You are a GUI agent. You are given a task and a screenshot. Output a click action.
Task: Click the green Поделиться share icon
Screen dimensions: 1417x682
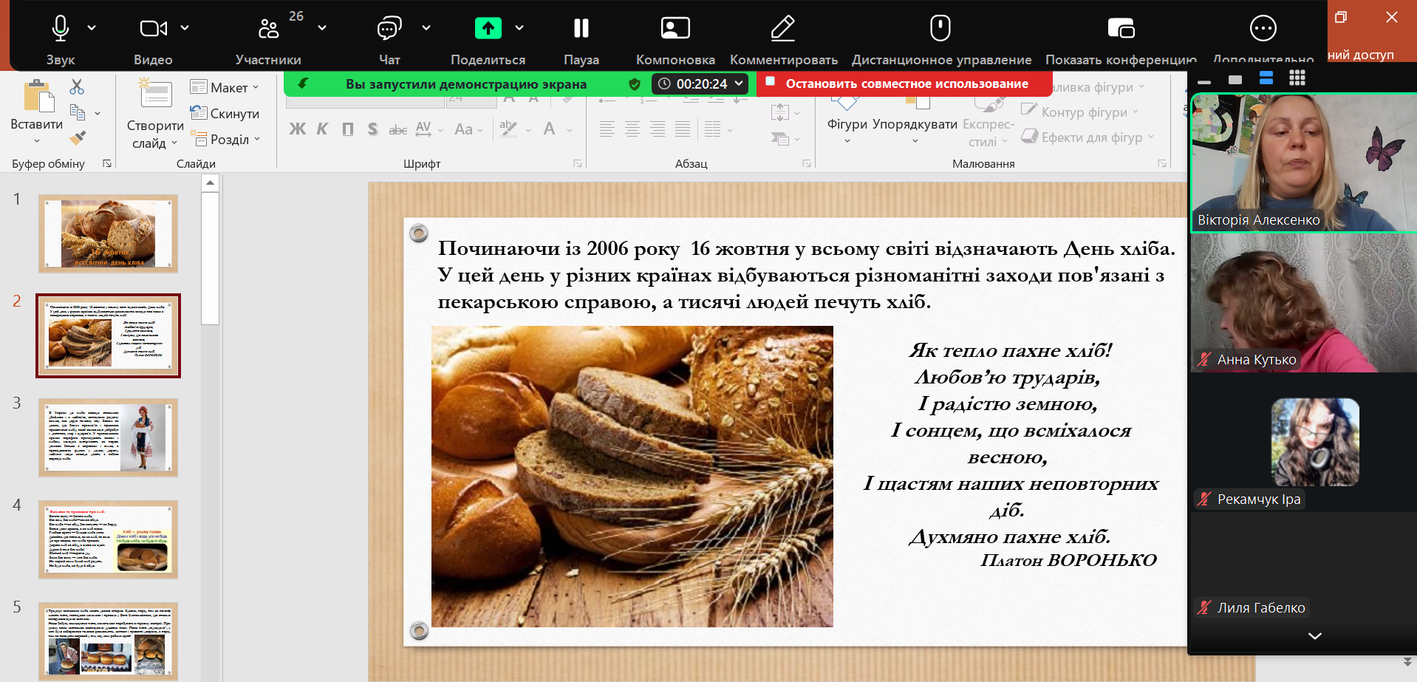tap(488, 29)
